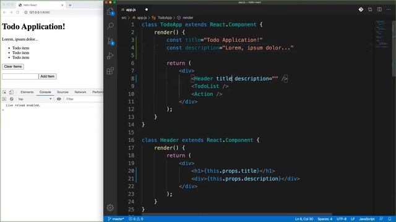
Task: Click the const description line 4
Action: 230,47
